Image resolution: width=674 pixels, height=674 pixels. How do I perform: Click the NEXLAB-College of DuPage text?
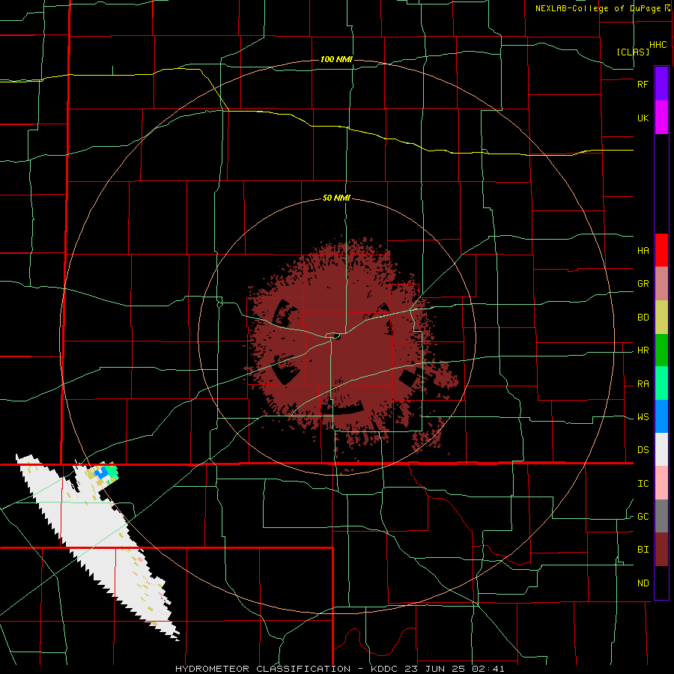599,8
